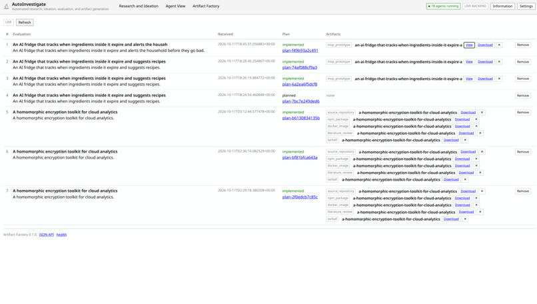The height and width of the screenshot is (304, 537).
Task: Click the Received column header
Action: click(x=225, y=34)
